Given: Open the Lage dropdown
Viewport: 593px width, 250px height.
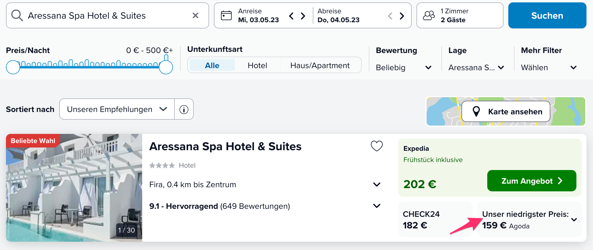Looking at the screenshot, I should (476, 68).
